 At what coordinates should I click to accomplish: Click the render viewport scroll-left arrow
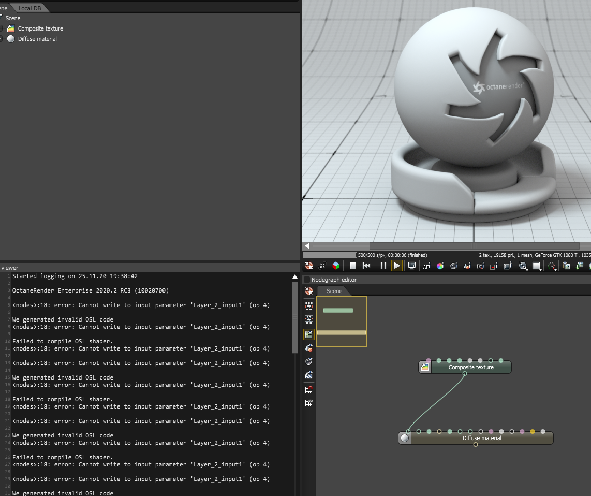[307, 246]
